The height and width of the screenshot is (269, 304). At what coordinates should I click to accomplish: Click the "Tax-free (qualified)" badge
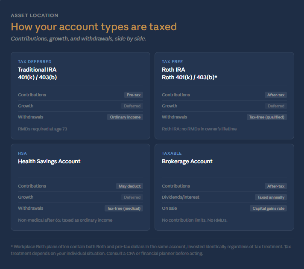click(267, 117)
